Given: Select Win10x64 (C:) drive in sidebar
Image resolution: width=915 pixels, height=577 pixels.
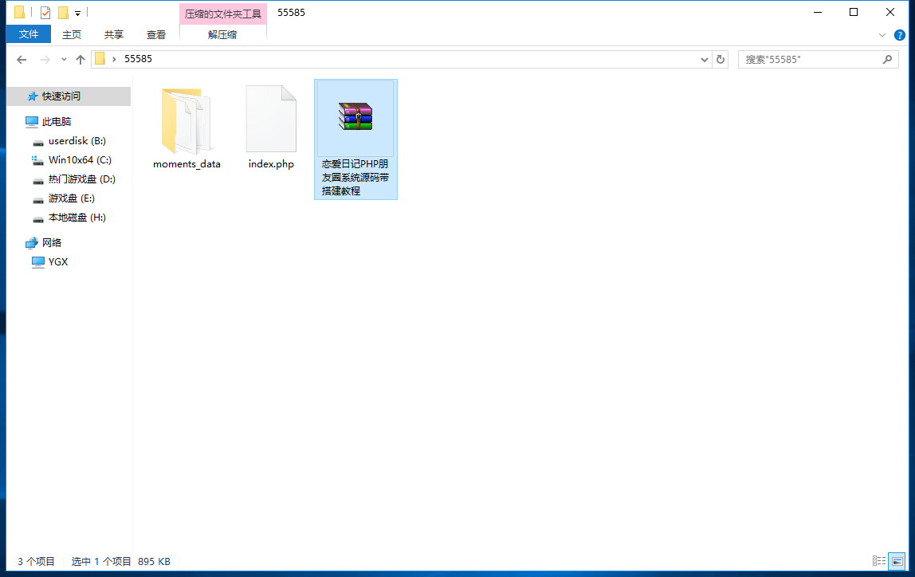Looking at the screenshot, I should point(80,160).
